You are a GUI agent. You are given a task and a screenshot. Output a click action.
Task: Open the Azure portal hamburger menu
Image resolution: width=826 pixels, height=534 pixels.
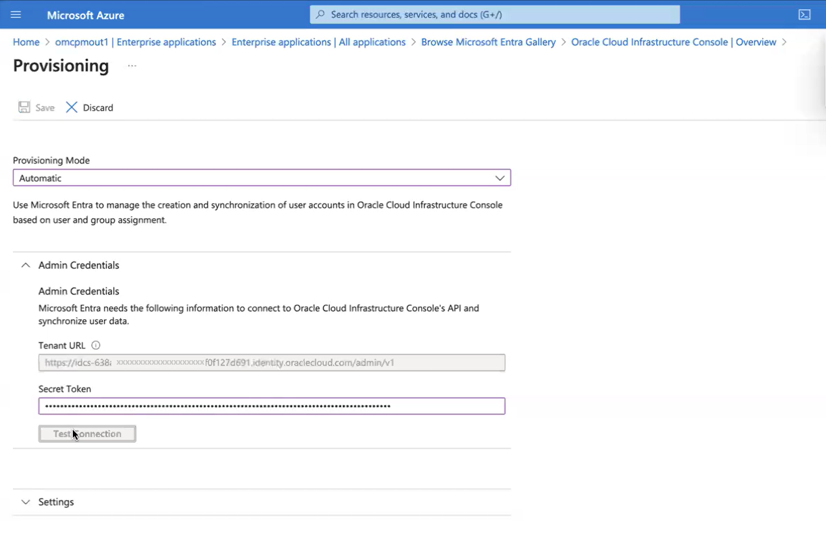[16, 14]
